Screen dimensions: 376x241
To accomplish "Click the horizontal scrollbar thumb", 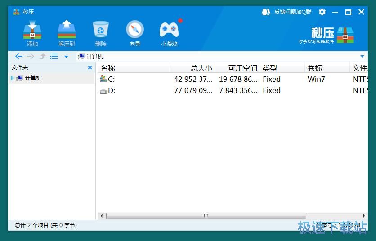I will (x=206, y=216).
